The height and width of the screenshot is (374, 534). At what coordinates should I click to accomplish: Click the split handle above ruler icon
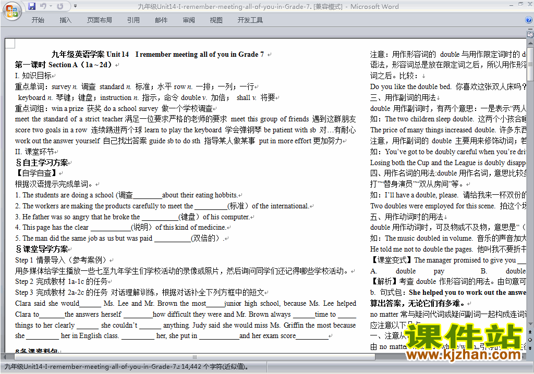pyautogui.click(x=530, y=30)
